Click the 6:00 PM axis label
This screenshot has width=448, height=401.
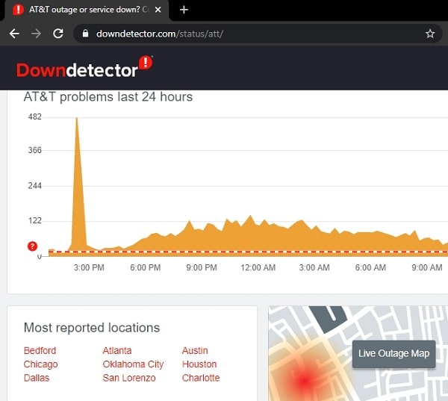[x=146, y=267]
